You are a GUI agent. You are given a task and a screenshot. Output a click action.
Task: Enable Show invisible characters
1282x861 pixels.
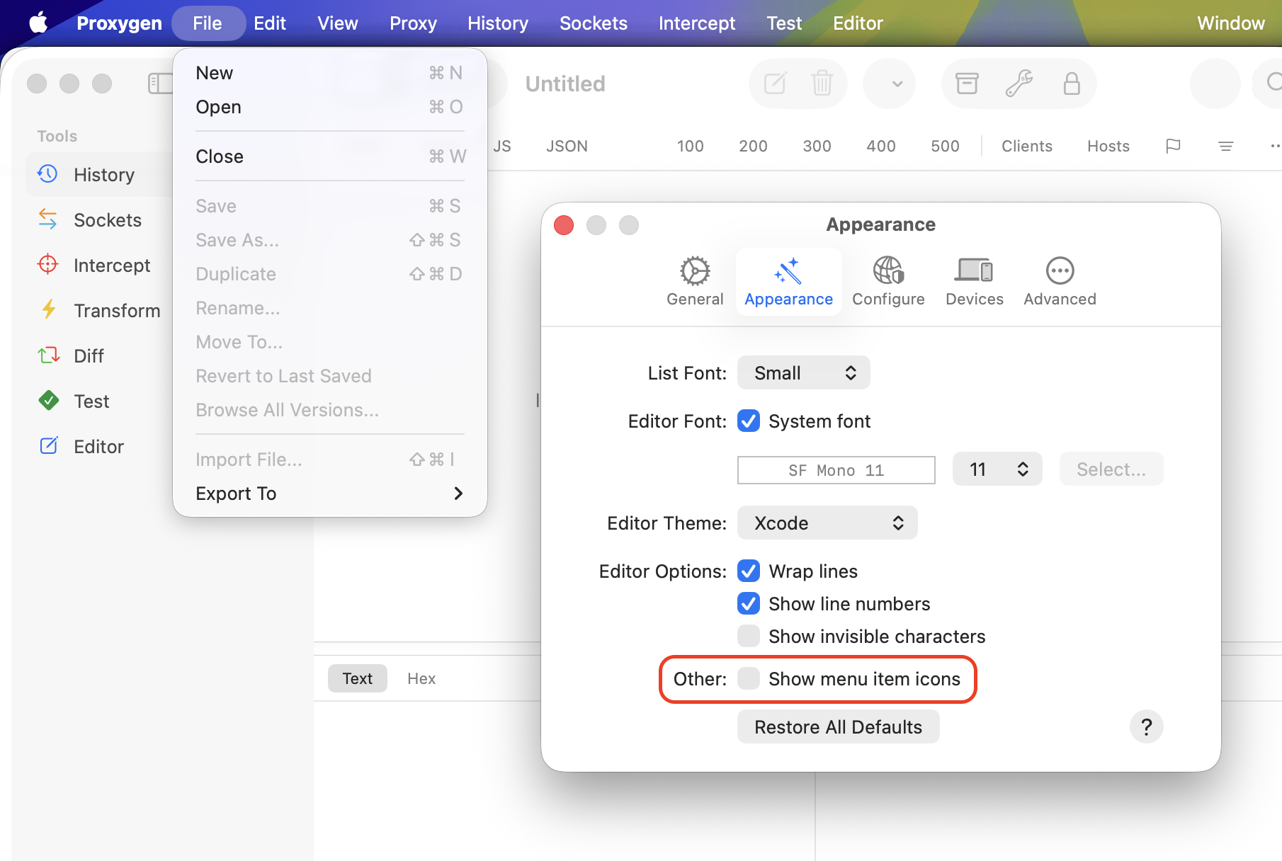coord(749,636)
